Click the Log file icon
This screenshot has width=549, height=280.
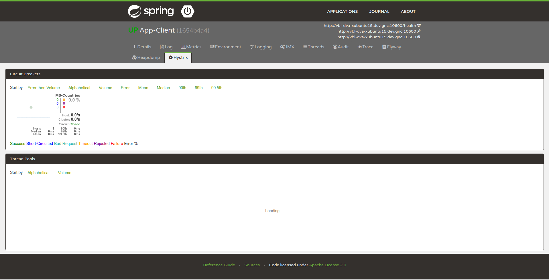[x=162, y=47]
